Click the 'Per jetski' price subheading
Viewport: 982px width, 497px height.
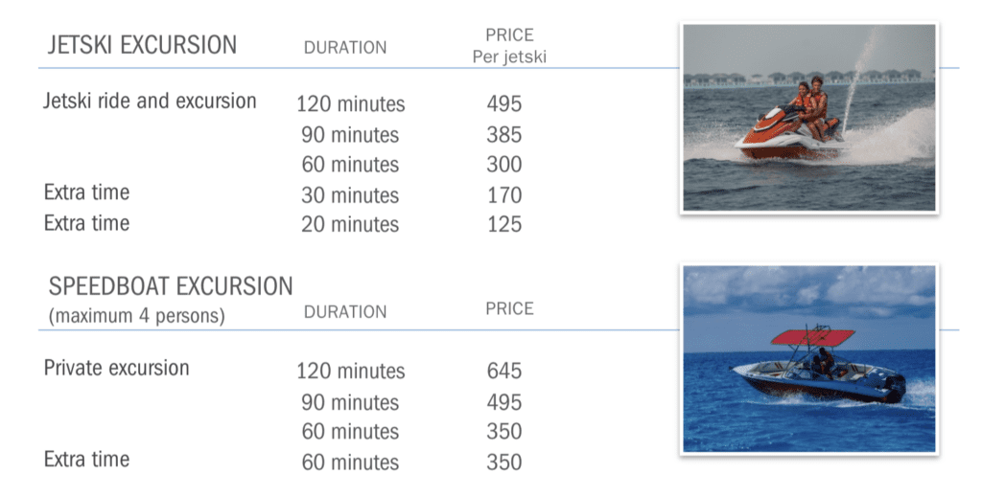coord(509,57)
